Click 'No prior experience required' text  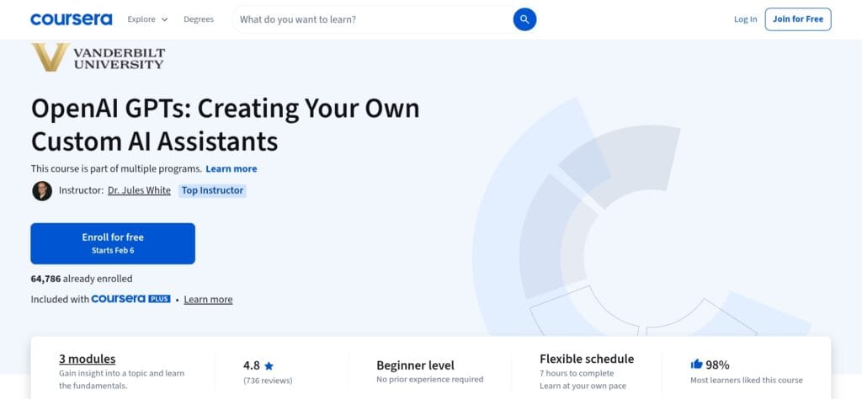click(x=430, y=379)
